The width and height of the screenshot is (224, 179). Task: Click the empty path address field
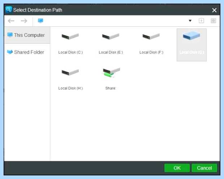(x=114, y=21)
